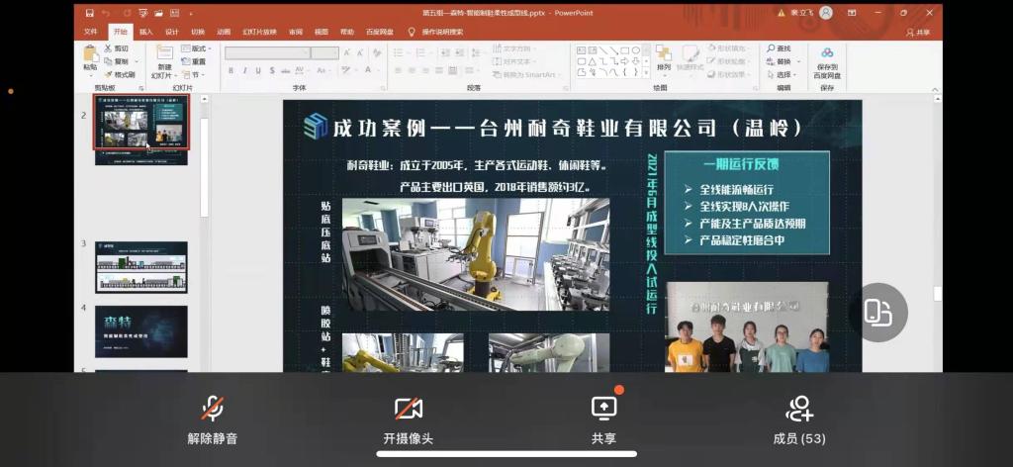The image size is (1013, 467).
Task: Expand the 选择 select dropdown
Action: (783, 75)
